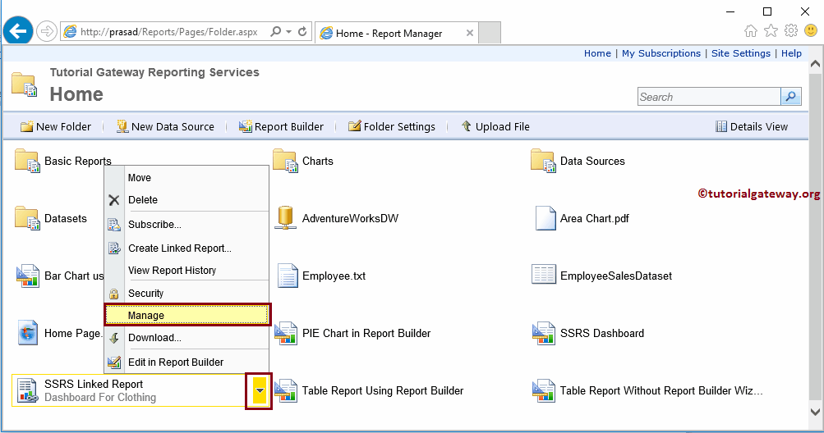Open a new blank browser tab
824x433 pixels.
tap(490, 33)
